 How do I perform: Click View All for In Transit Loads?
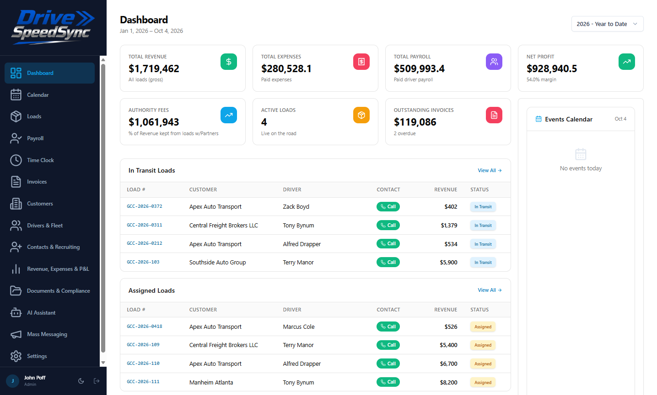click(x=490, y=170)
